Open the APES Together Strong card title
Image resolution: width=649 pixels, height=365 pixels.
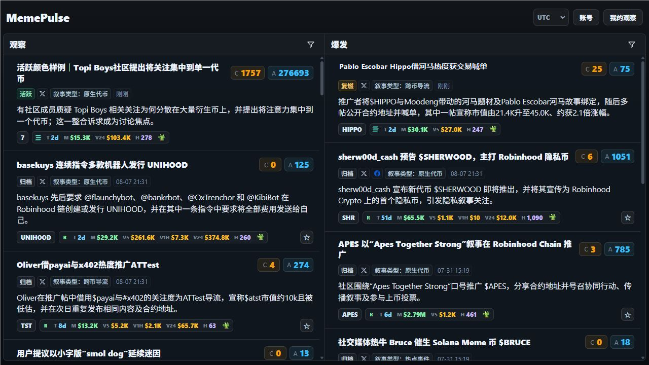tap(455, 249)
